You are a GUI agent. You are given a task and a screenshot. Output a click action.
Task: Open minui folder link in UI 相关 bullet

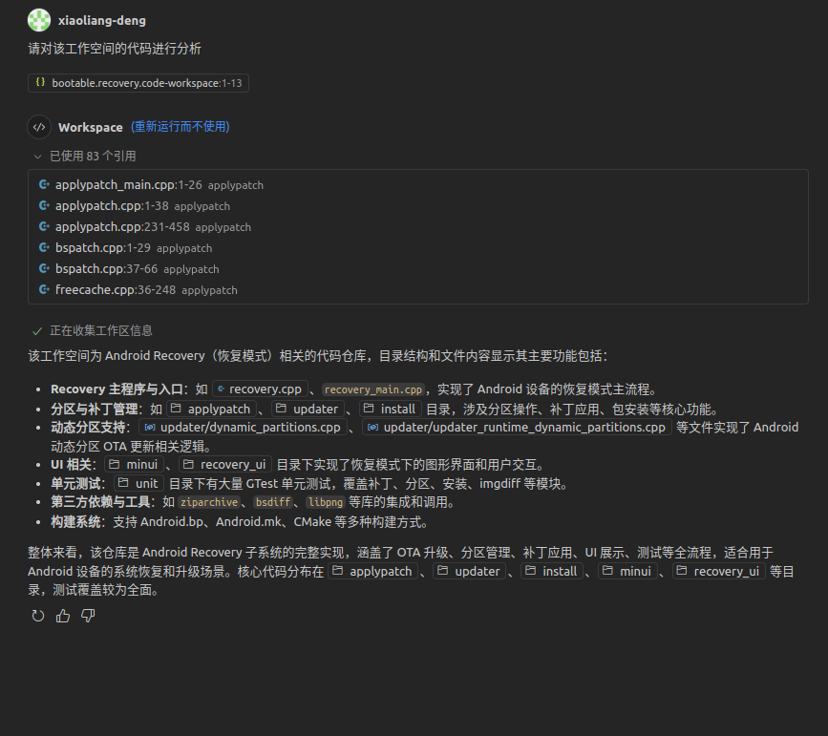pyautogui.click(x=134, y=465)
